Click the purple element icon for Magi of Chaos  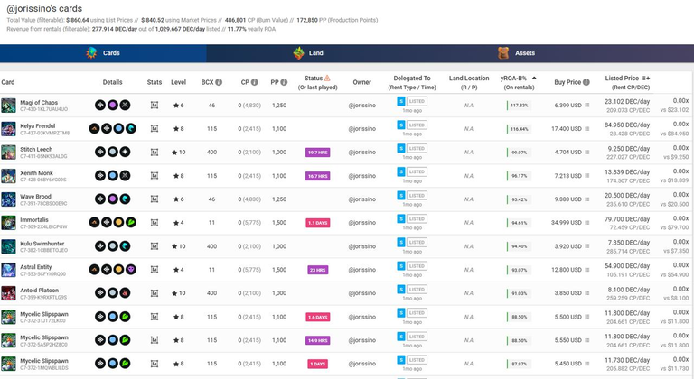[x=113, y=106]
